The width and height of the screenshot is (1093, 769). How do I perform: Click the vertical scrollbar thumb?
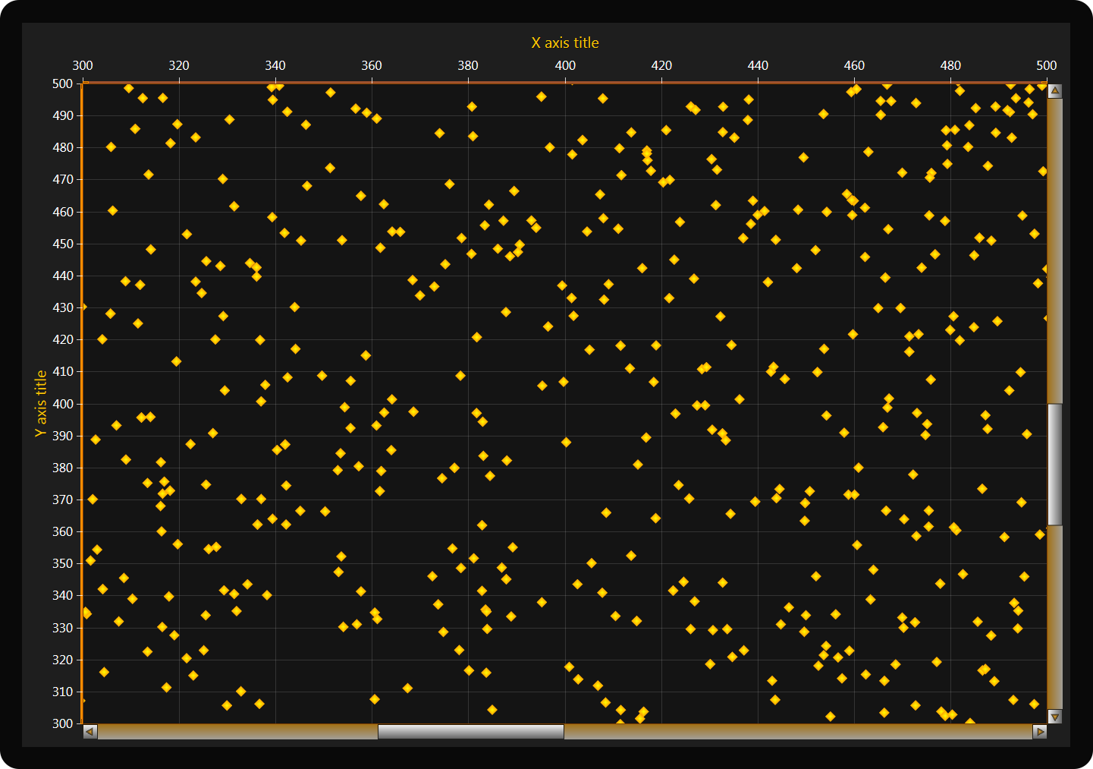tap(1054, 465)
